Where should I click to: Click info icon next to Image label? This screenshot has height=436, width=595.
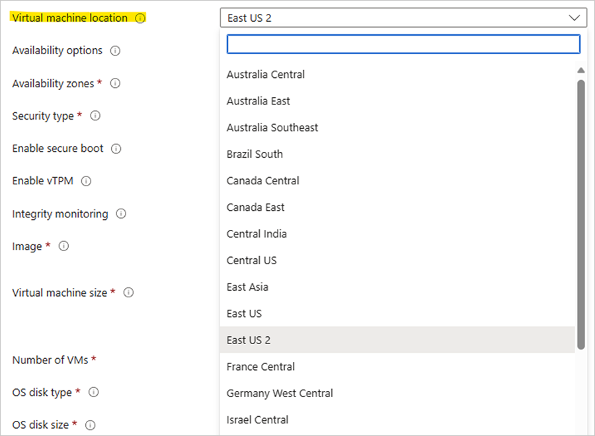point(63,246)
